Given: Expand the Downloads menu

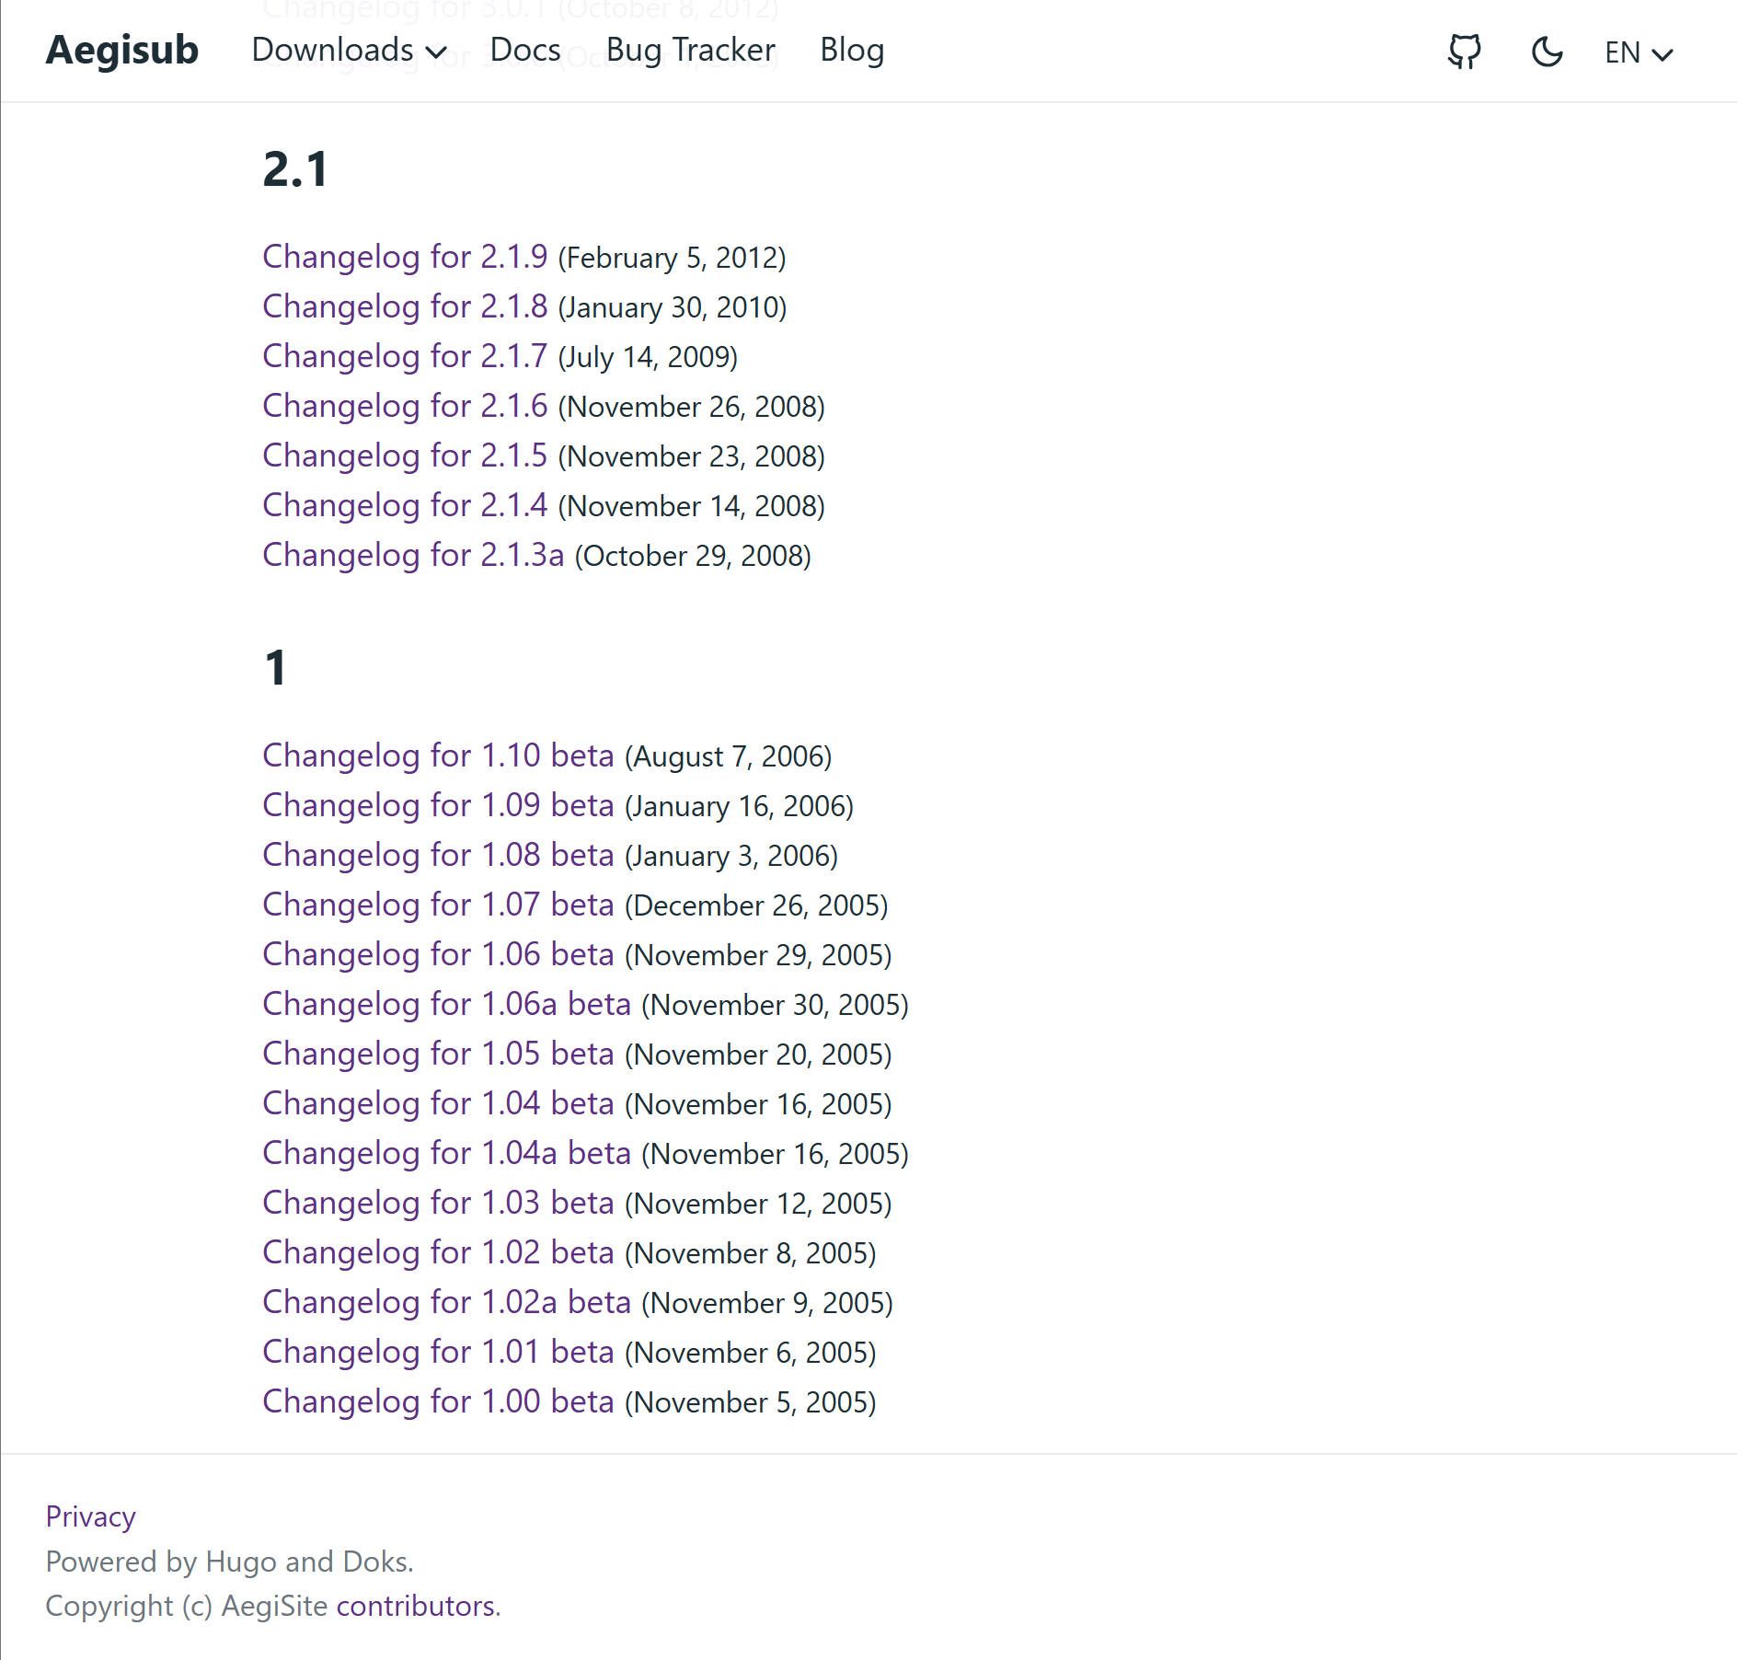Looking at the screenshot, I should click(x=349, y=50).
